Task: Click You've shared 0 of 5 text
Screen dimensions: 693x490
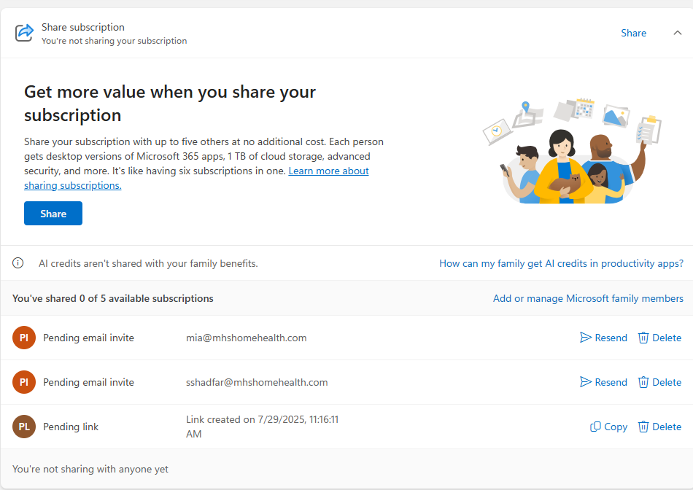Action: point(112,299)
